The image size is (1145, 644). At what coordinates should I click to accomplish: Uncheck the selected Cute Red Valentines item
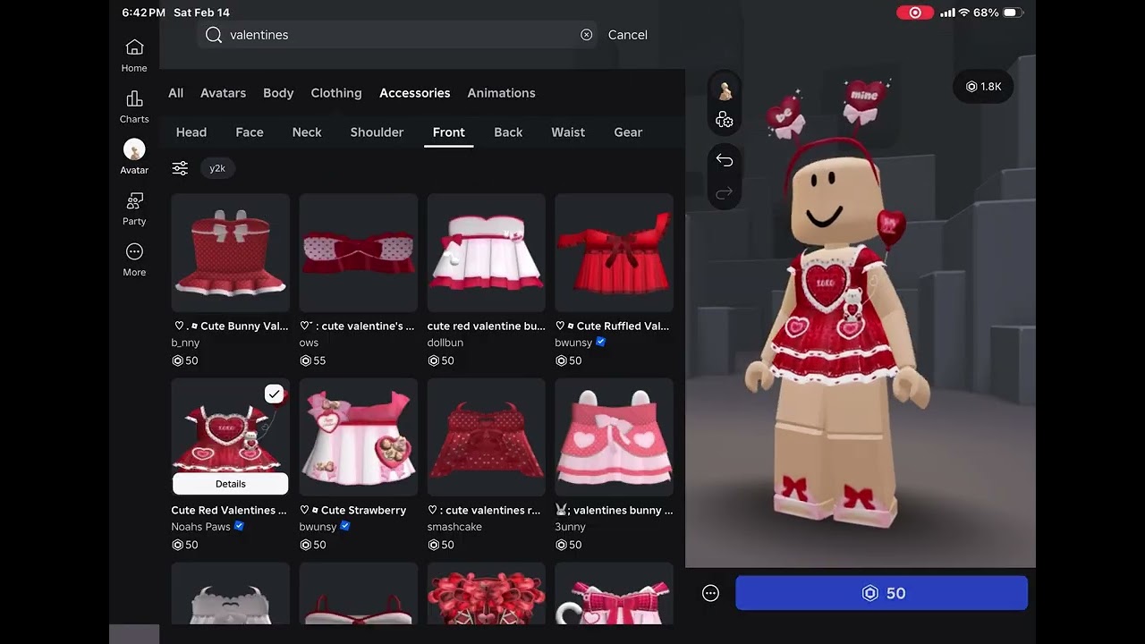(x=274, y=394)
